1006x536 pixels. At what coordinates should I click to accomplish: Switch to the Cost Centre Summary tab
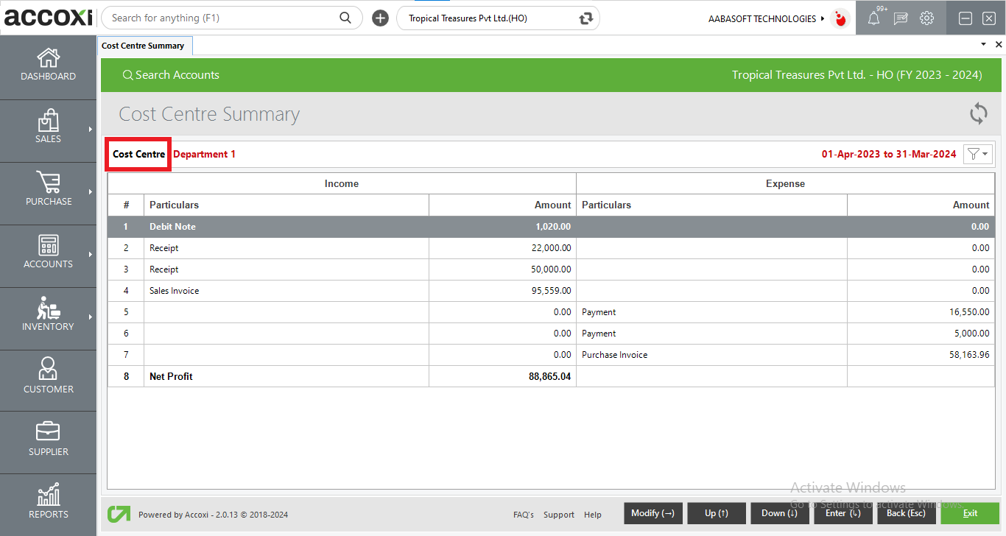coord(144,45)
